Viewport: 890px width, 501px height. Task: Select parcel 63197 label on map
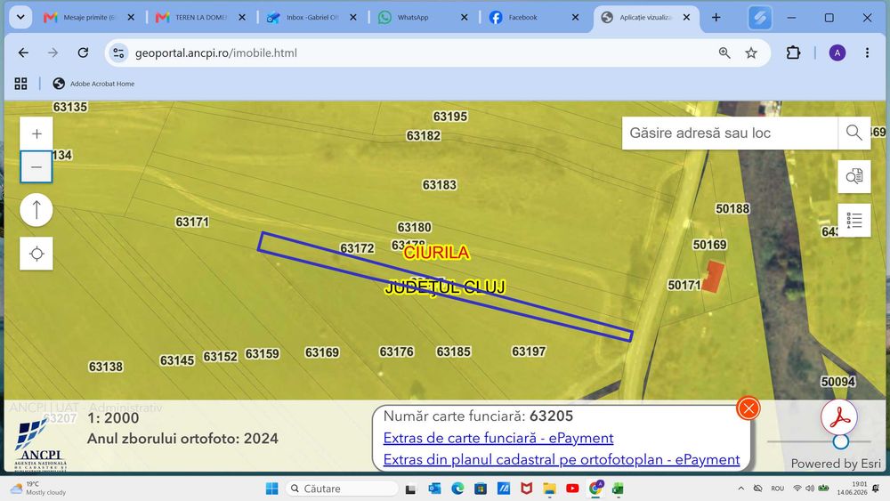[529, 352]
